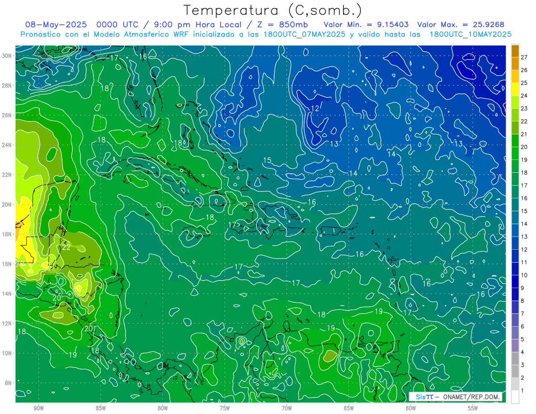Click the '28N' latitude axis label
This screenshot has height=414, width=536.
tap(7, 85)
